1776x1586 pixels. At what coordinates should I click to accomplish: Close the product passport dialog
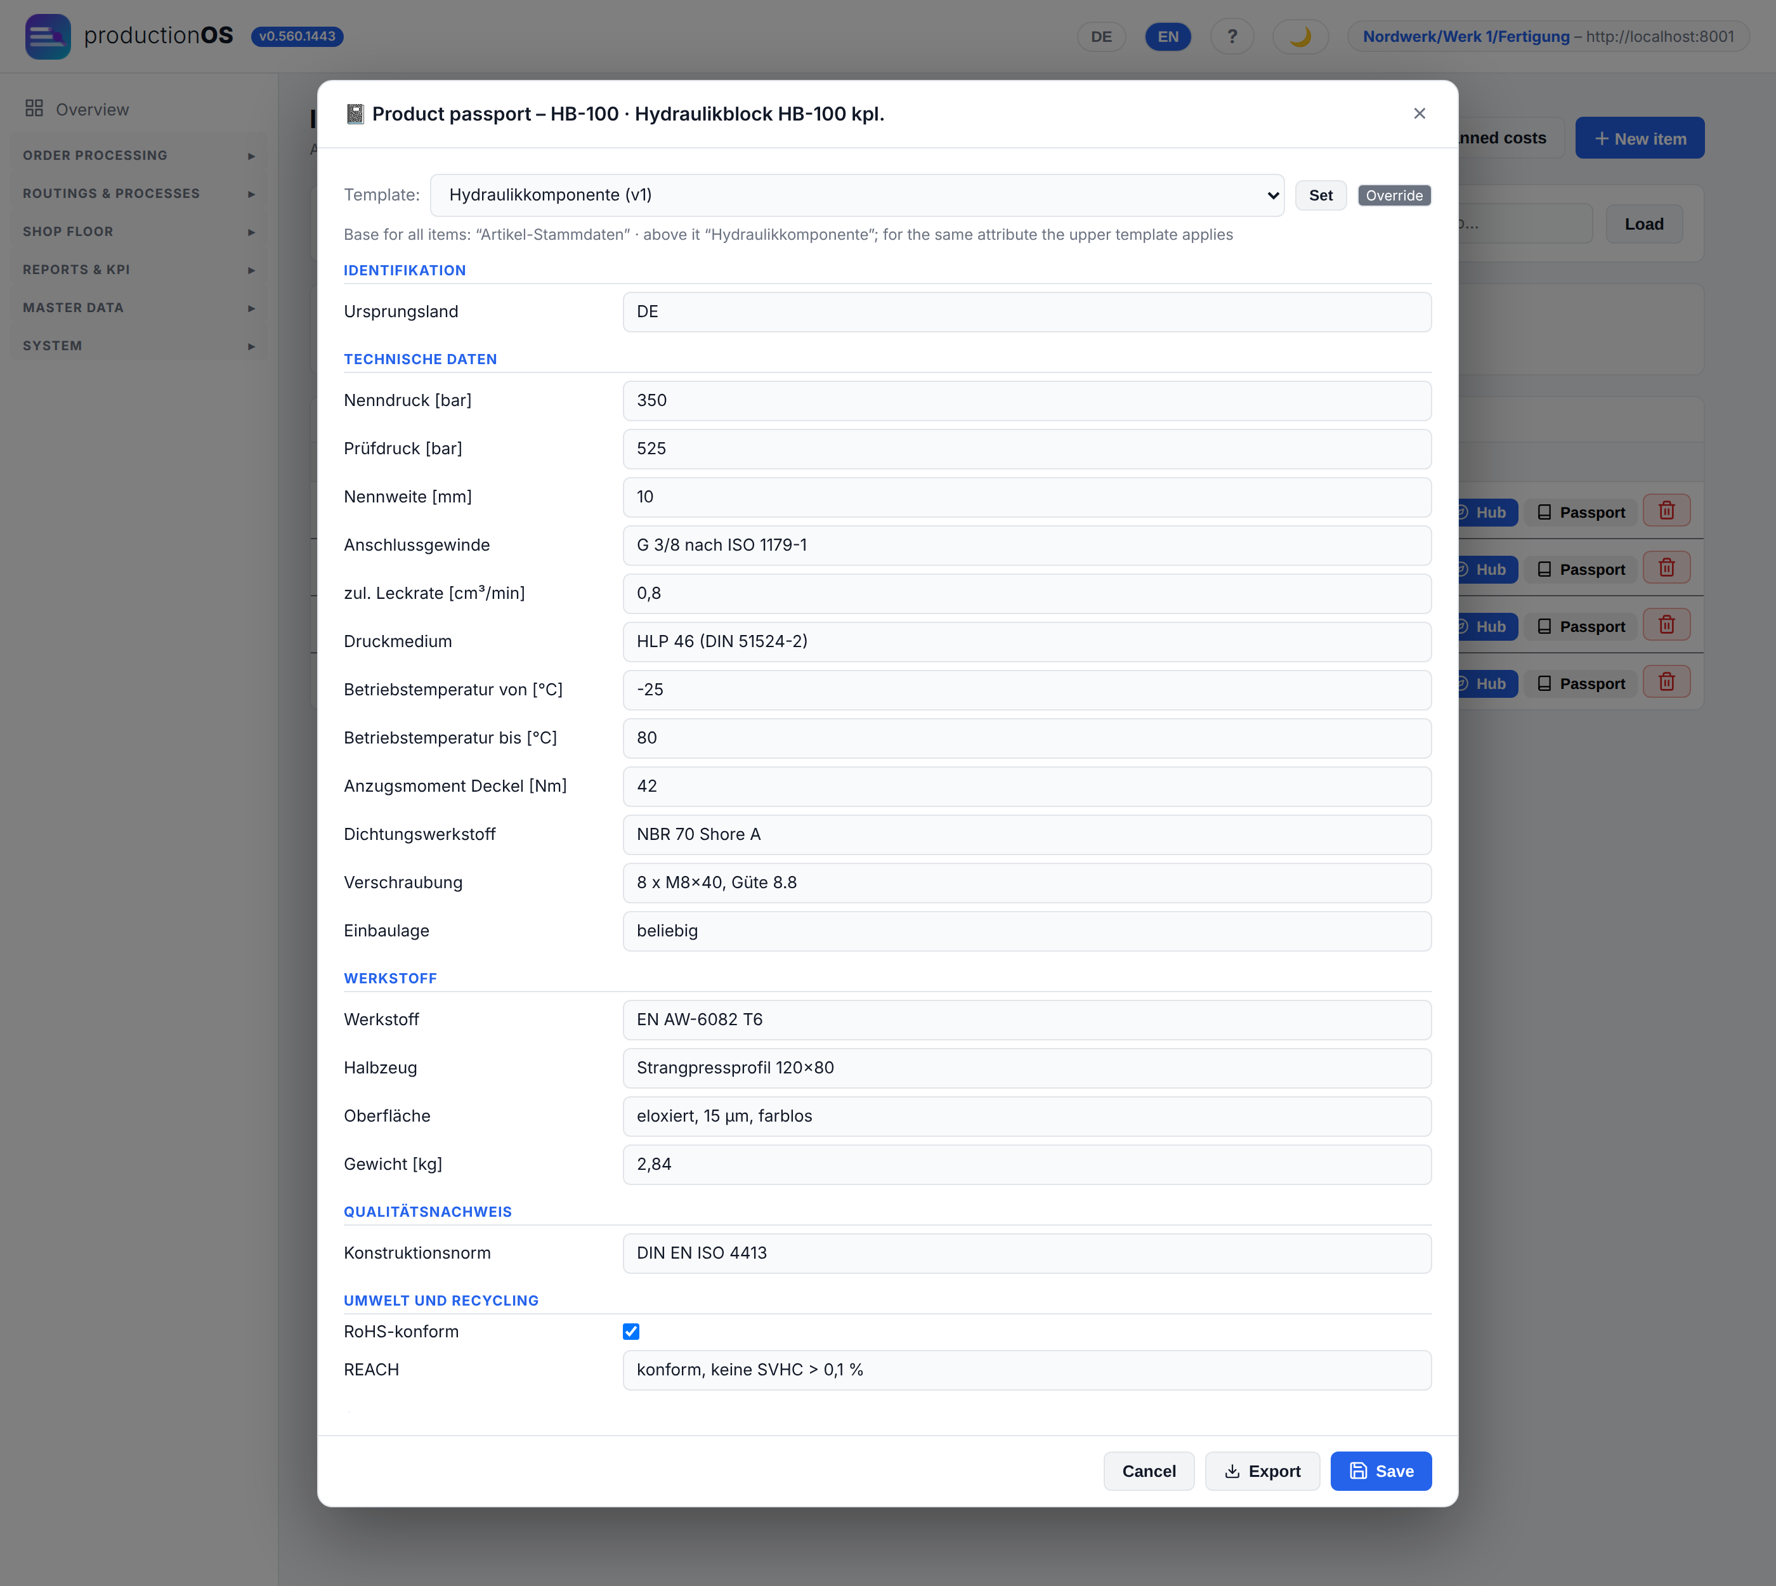[x=1420, y=114]
